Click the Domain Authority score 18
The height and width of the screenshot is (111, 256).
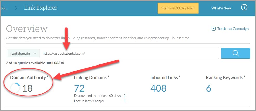(28, 88)
